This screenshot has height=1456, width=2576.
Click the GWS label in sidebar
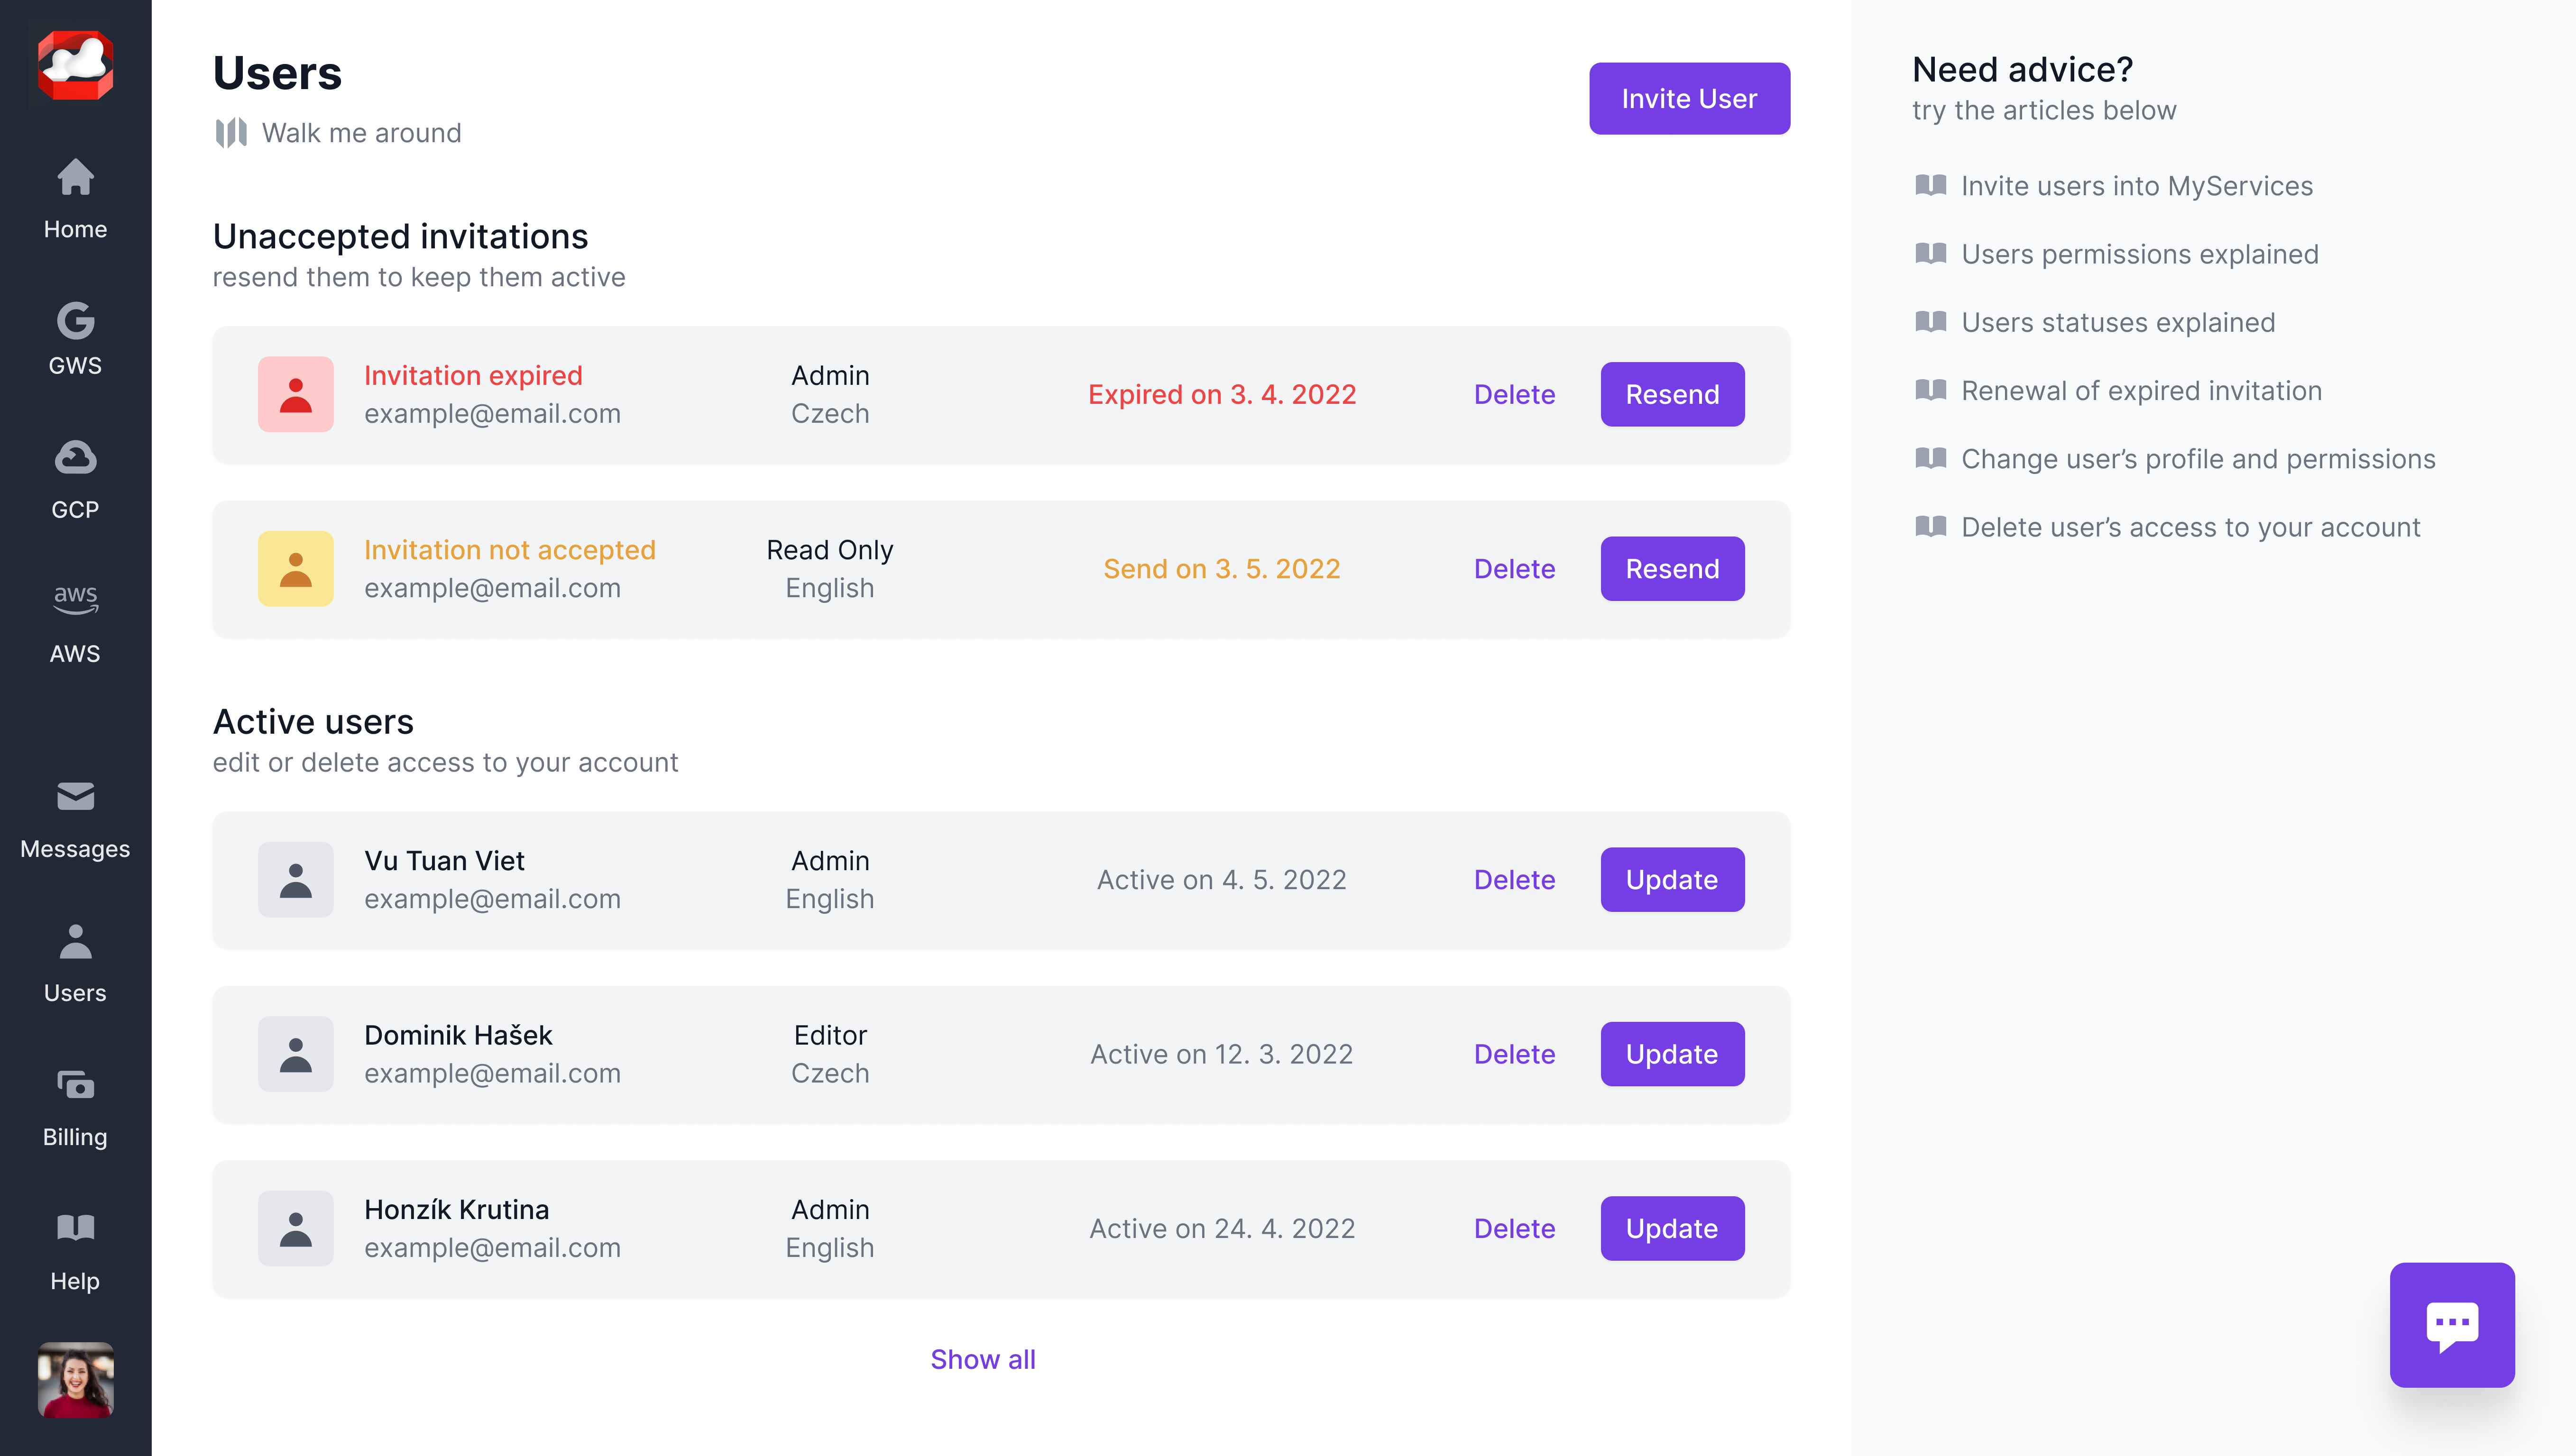[x=75, y=365]
